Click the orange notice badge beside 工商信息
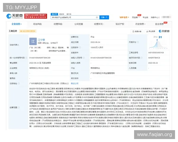This screenshot has width=178, height=142. coord(28,31)
